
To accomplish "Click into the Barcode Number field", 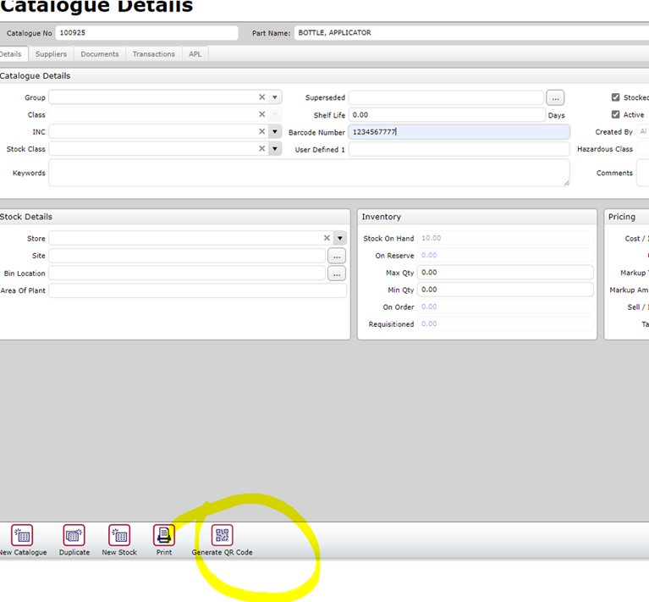I will (x=459, y=132).
